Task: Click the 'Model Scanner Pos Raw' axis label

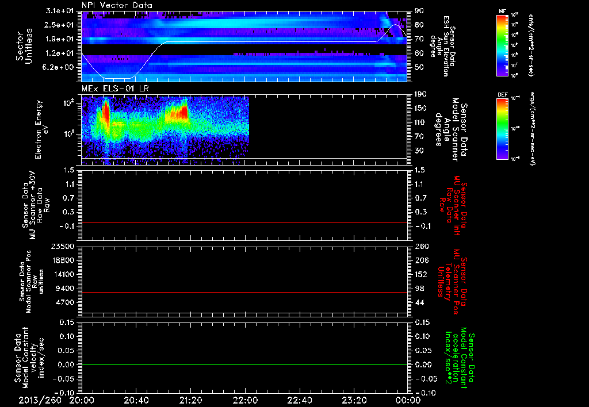Action: pos(32,282)
